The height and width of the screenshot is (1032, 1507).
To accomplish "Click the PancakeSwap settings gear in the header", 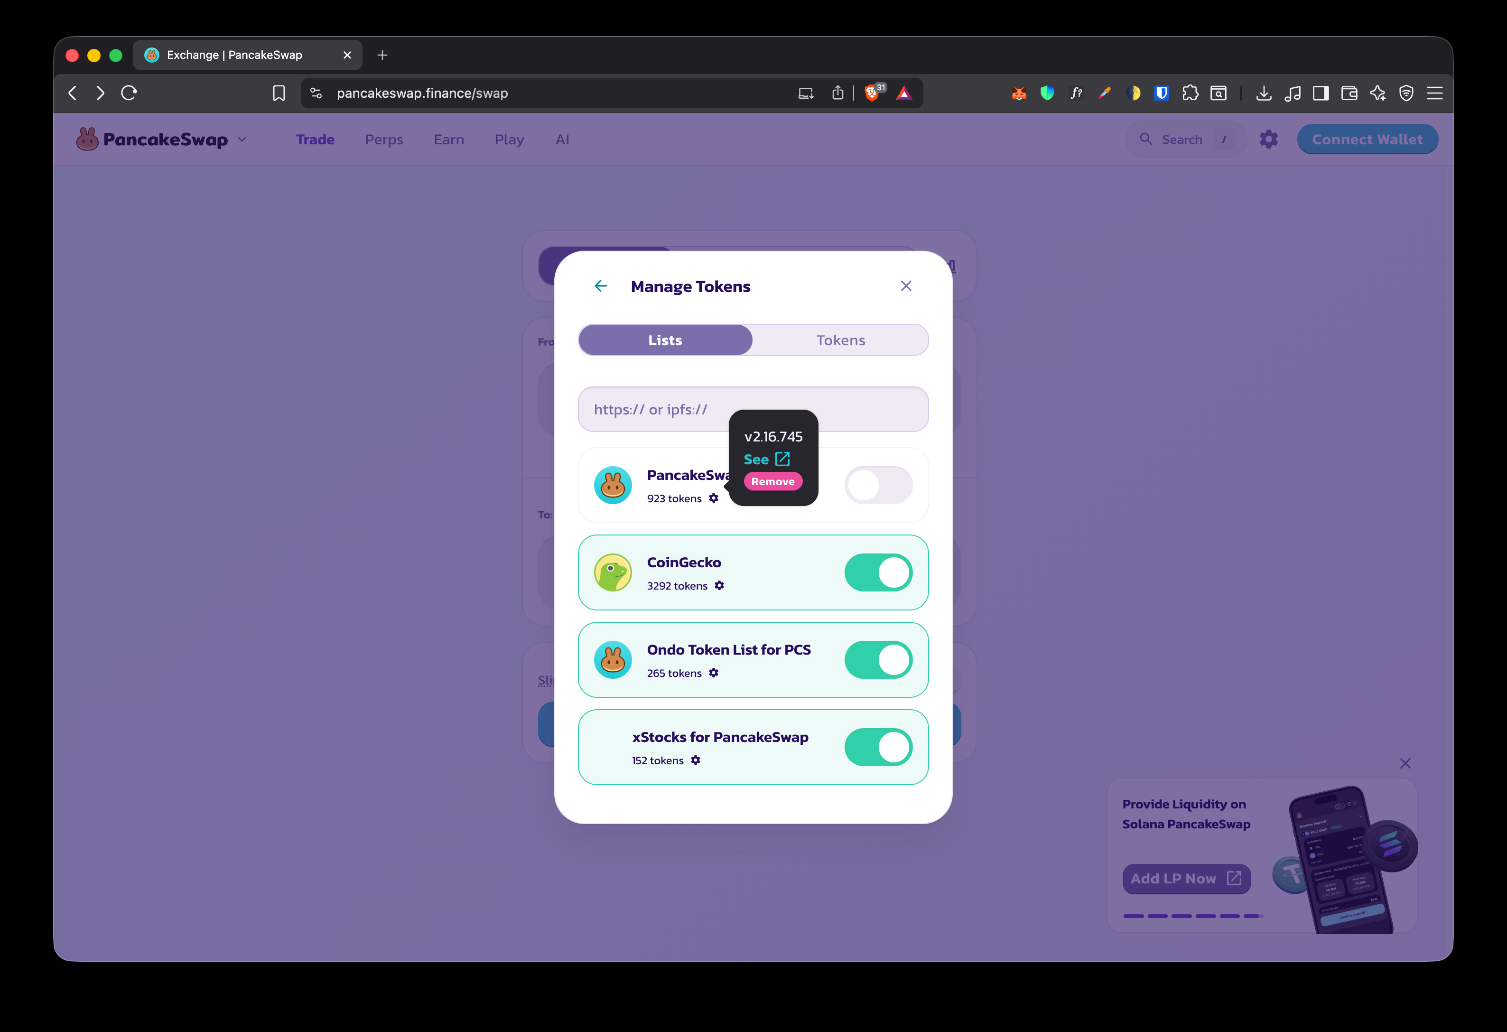I will (x=1268, y=140).
